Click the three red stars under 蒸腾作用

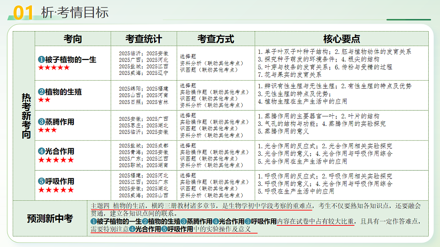coord(47,130)
